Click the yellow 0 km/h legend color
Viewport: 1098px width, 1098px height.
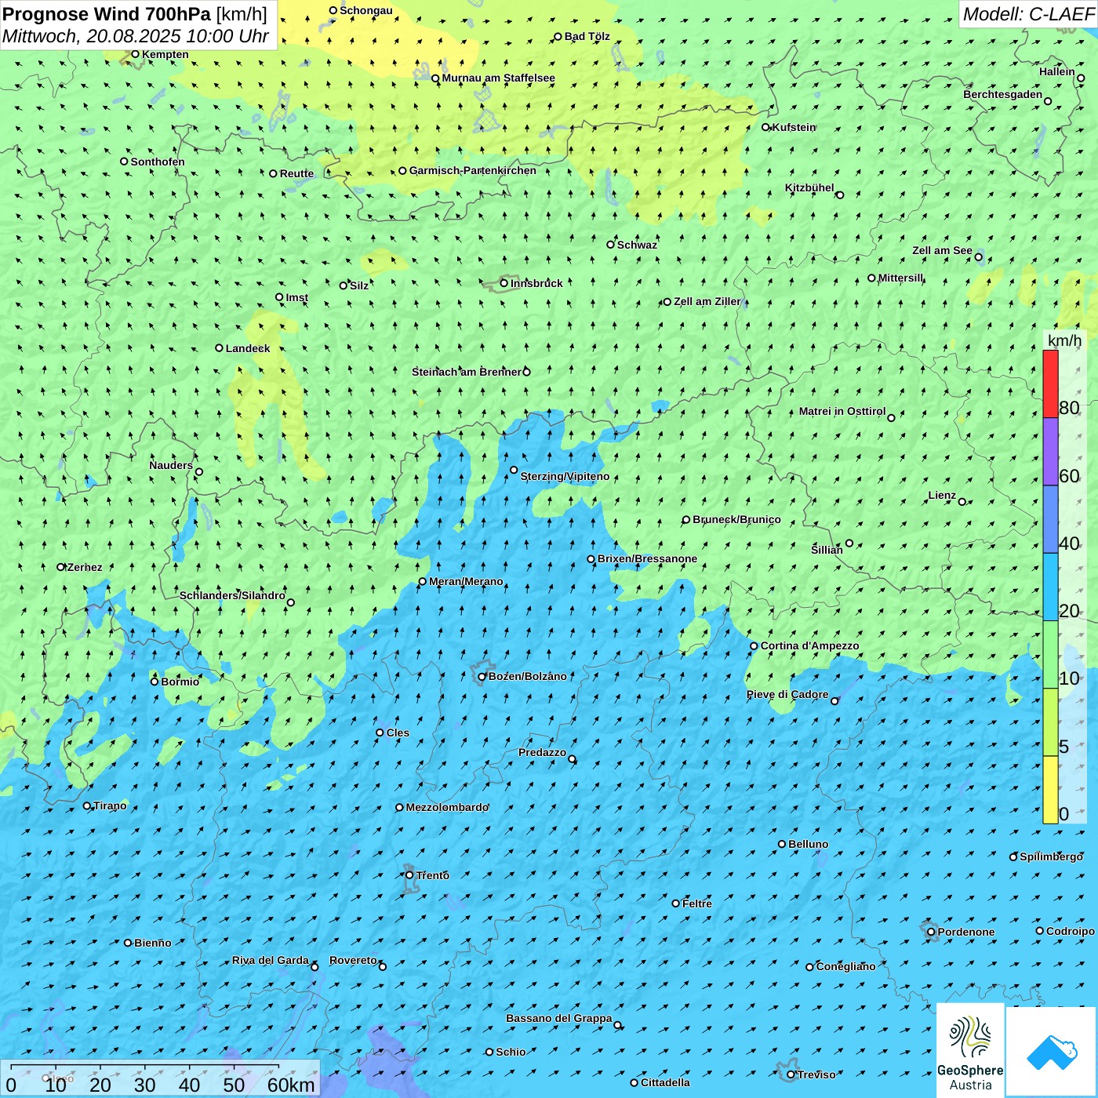click(1050, 789)
